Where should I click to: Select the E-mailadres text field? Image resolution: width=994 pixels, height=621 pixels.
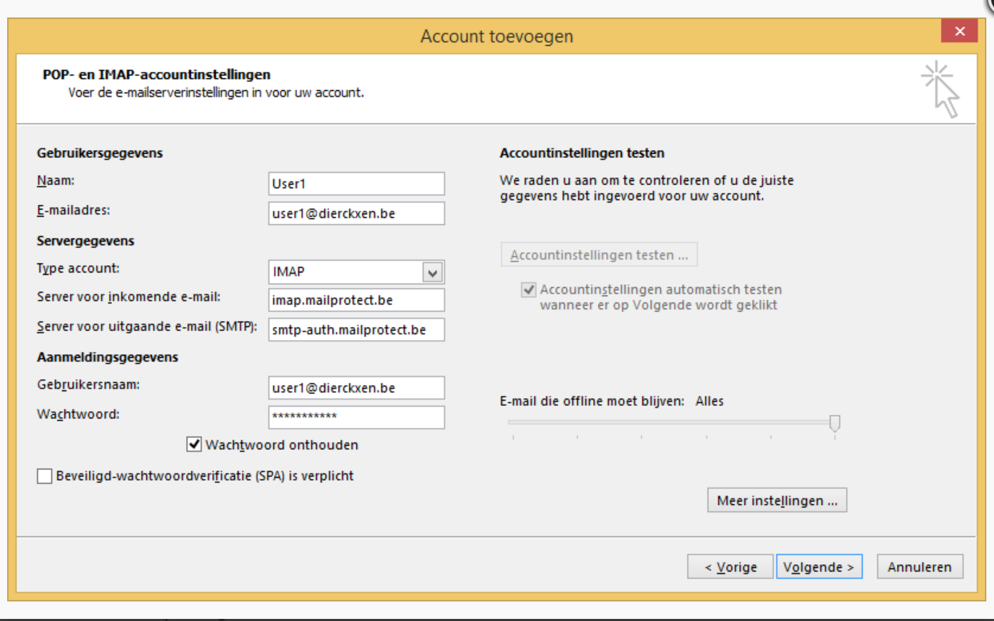(356, 213)
